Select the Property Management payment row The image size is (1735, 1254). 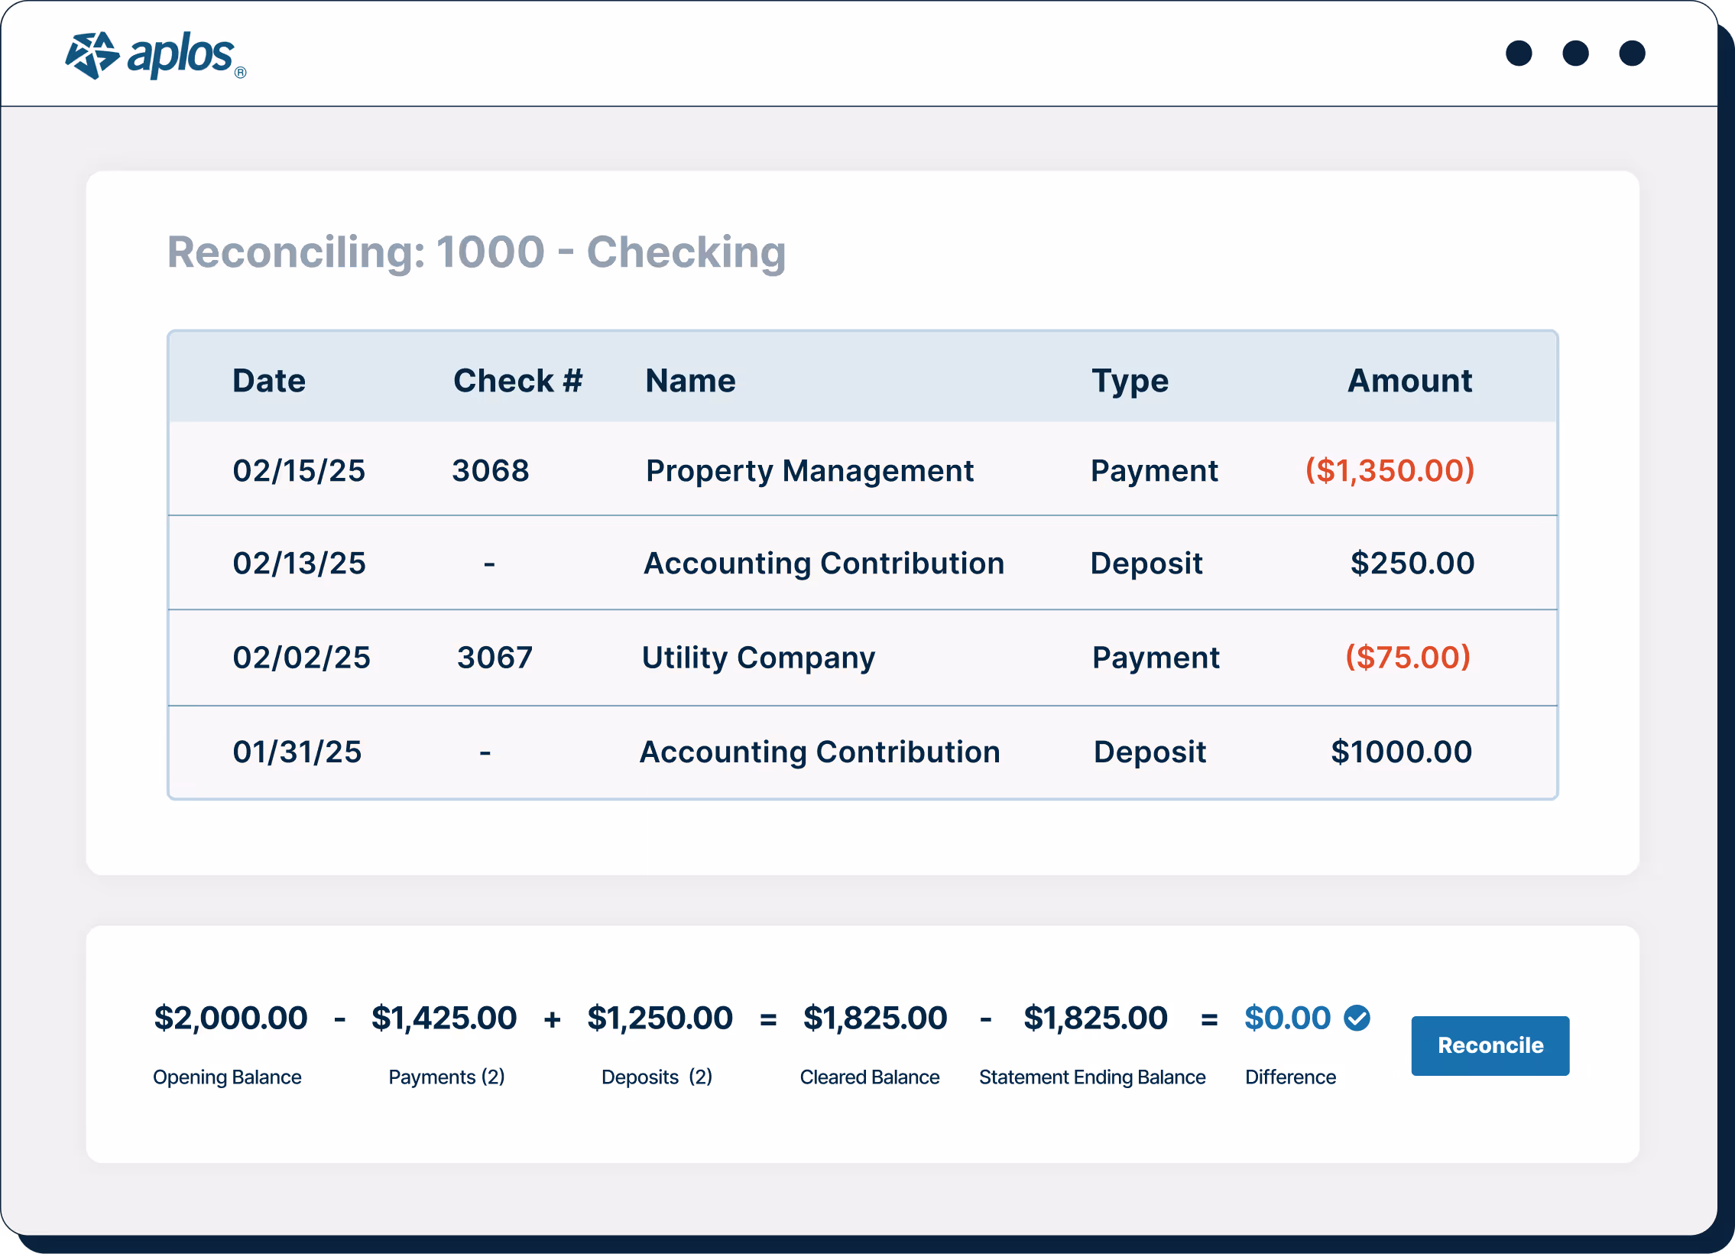(x=809, y=470)
